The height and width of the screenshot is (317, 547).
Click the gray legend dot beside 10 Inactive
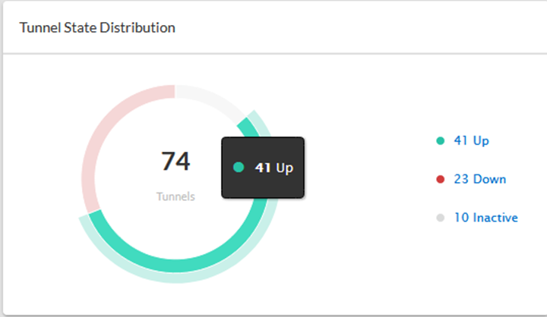(x=440, y=218)
